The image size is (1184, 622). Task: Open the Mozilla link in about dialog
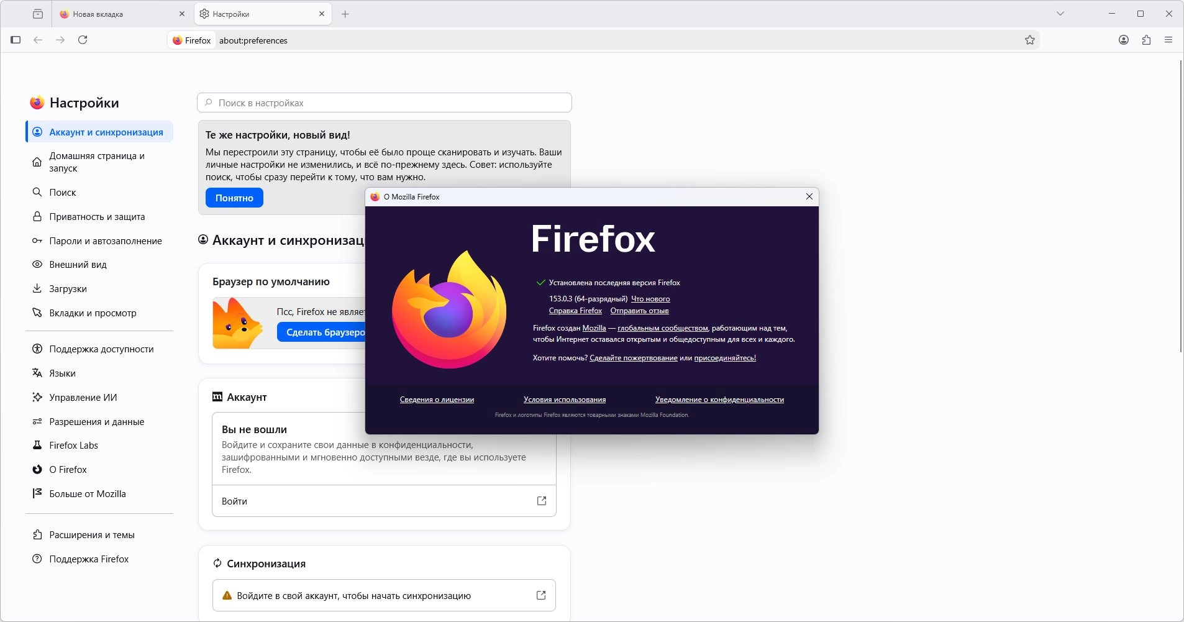pyautogui.click(x=594, y=328)
